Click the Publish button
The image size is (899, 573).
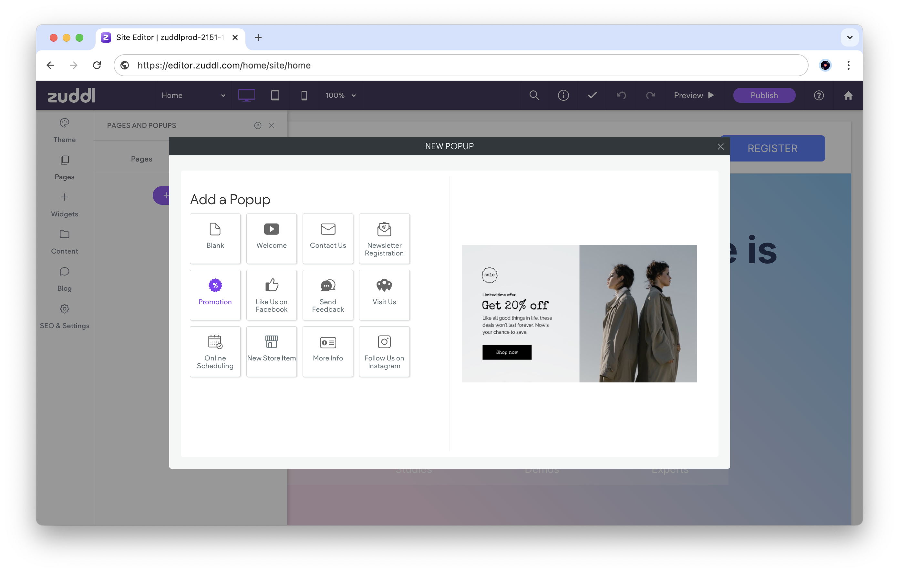[764, 95]
